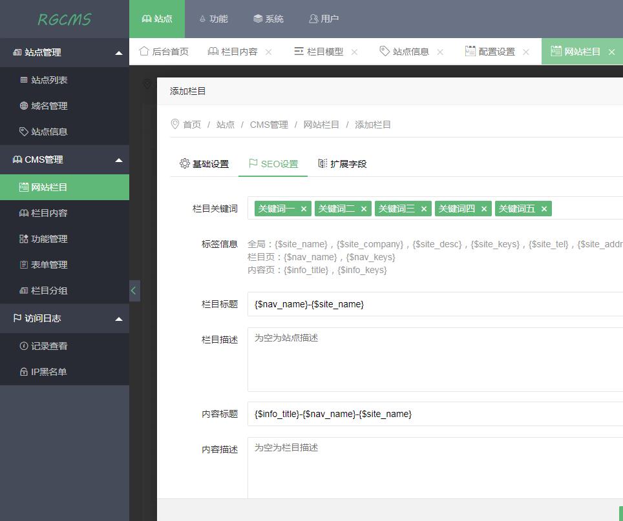The height and width of the screenshot is (521, 623).
Task: Close the 配置设置 page tab
Action: pos(526,52)
